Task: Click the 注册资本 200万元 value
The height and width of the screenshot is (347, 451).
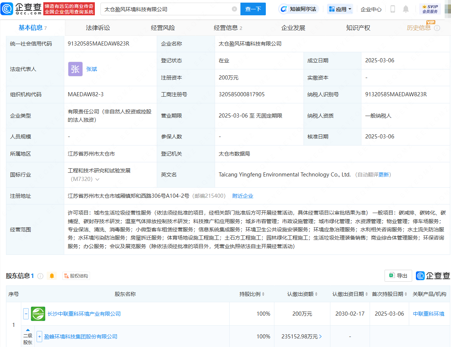Action: (x=228, y=78)
